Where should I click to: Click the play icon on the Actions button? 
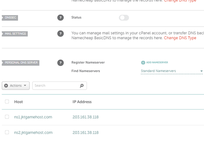coord(6,86)
